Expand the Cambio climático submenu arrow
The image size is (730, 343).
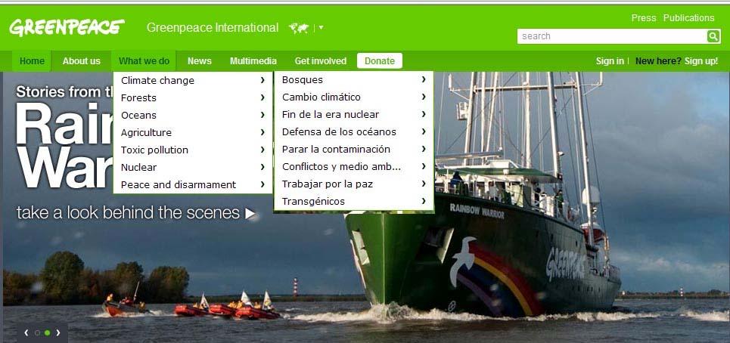[x=424, y=97]
